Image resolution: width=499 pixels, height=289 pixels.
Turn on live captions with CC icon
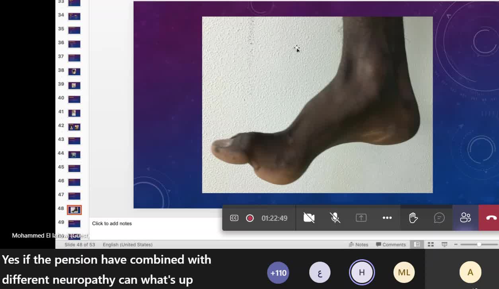tap(234, 218)
